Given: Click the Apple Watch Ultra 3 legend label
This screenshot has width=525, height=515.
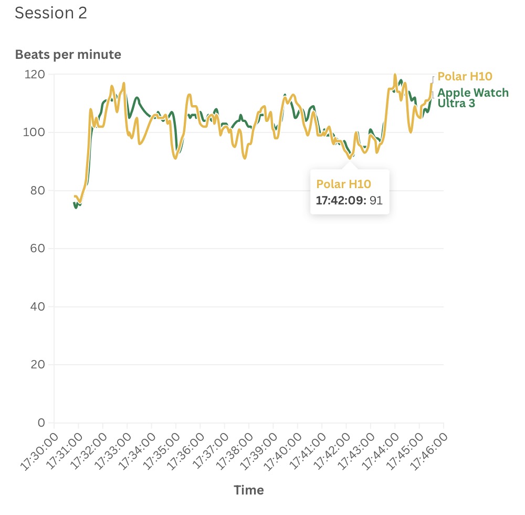Looking at the screenshot, I should tap(472, 98).
